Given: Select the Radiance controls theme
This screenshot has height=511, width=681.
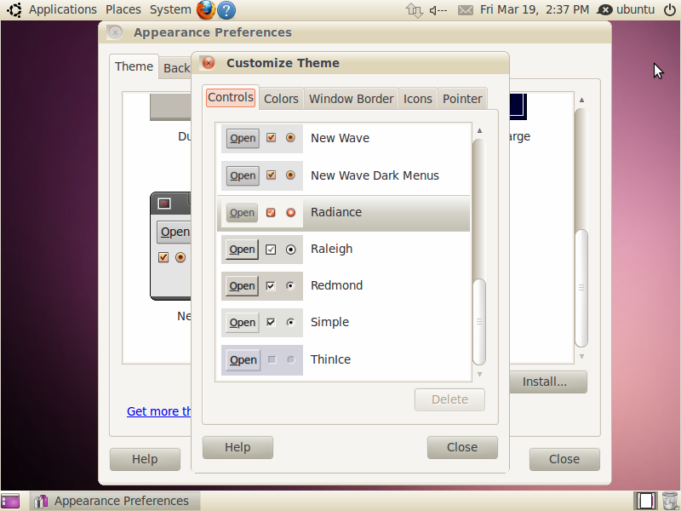Looking at the screenshot, I should (344, 213).
